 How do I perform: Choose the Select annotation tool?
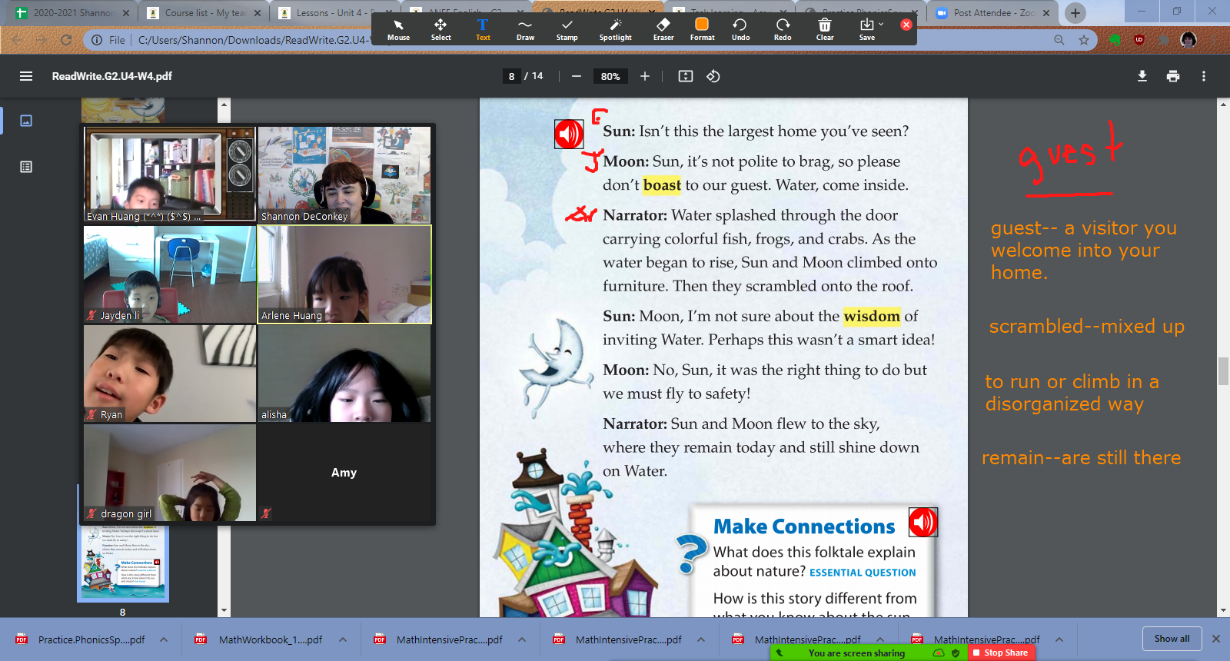[440, 29]
